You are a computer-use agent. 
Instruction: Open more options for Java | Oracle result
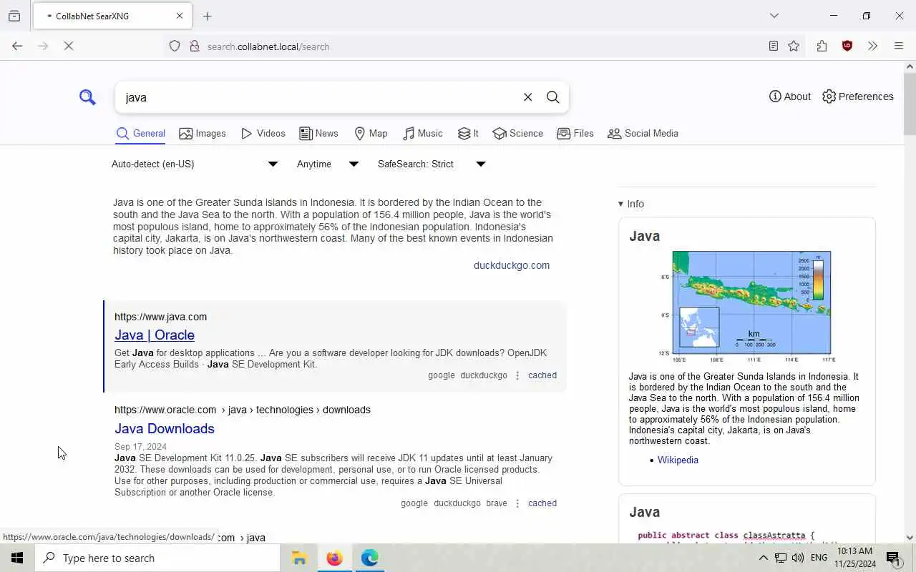pyautogui.click(x=517, y=375)
